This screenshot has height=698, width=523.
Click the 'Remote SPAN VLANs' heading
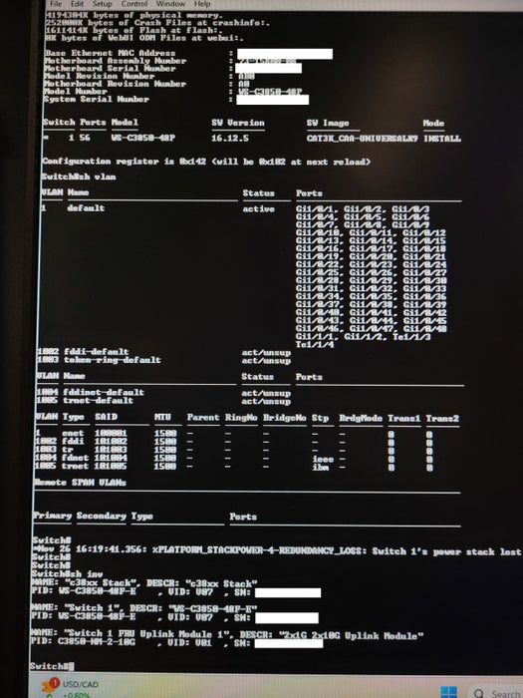coord(80,483)
